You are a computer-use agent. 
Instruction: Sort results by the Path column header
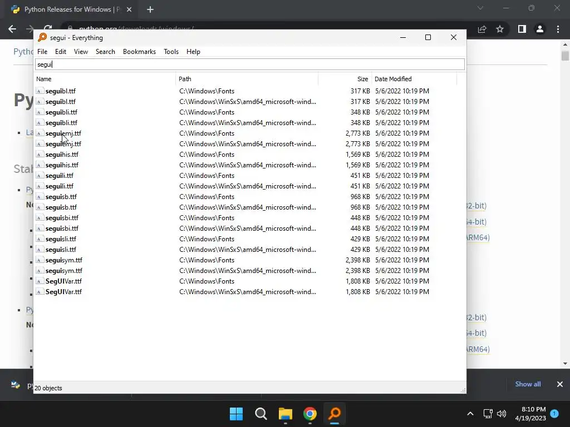pos(247,79)
